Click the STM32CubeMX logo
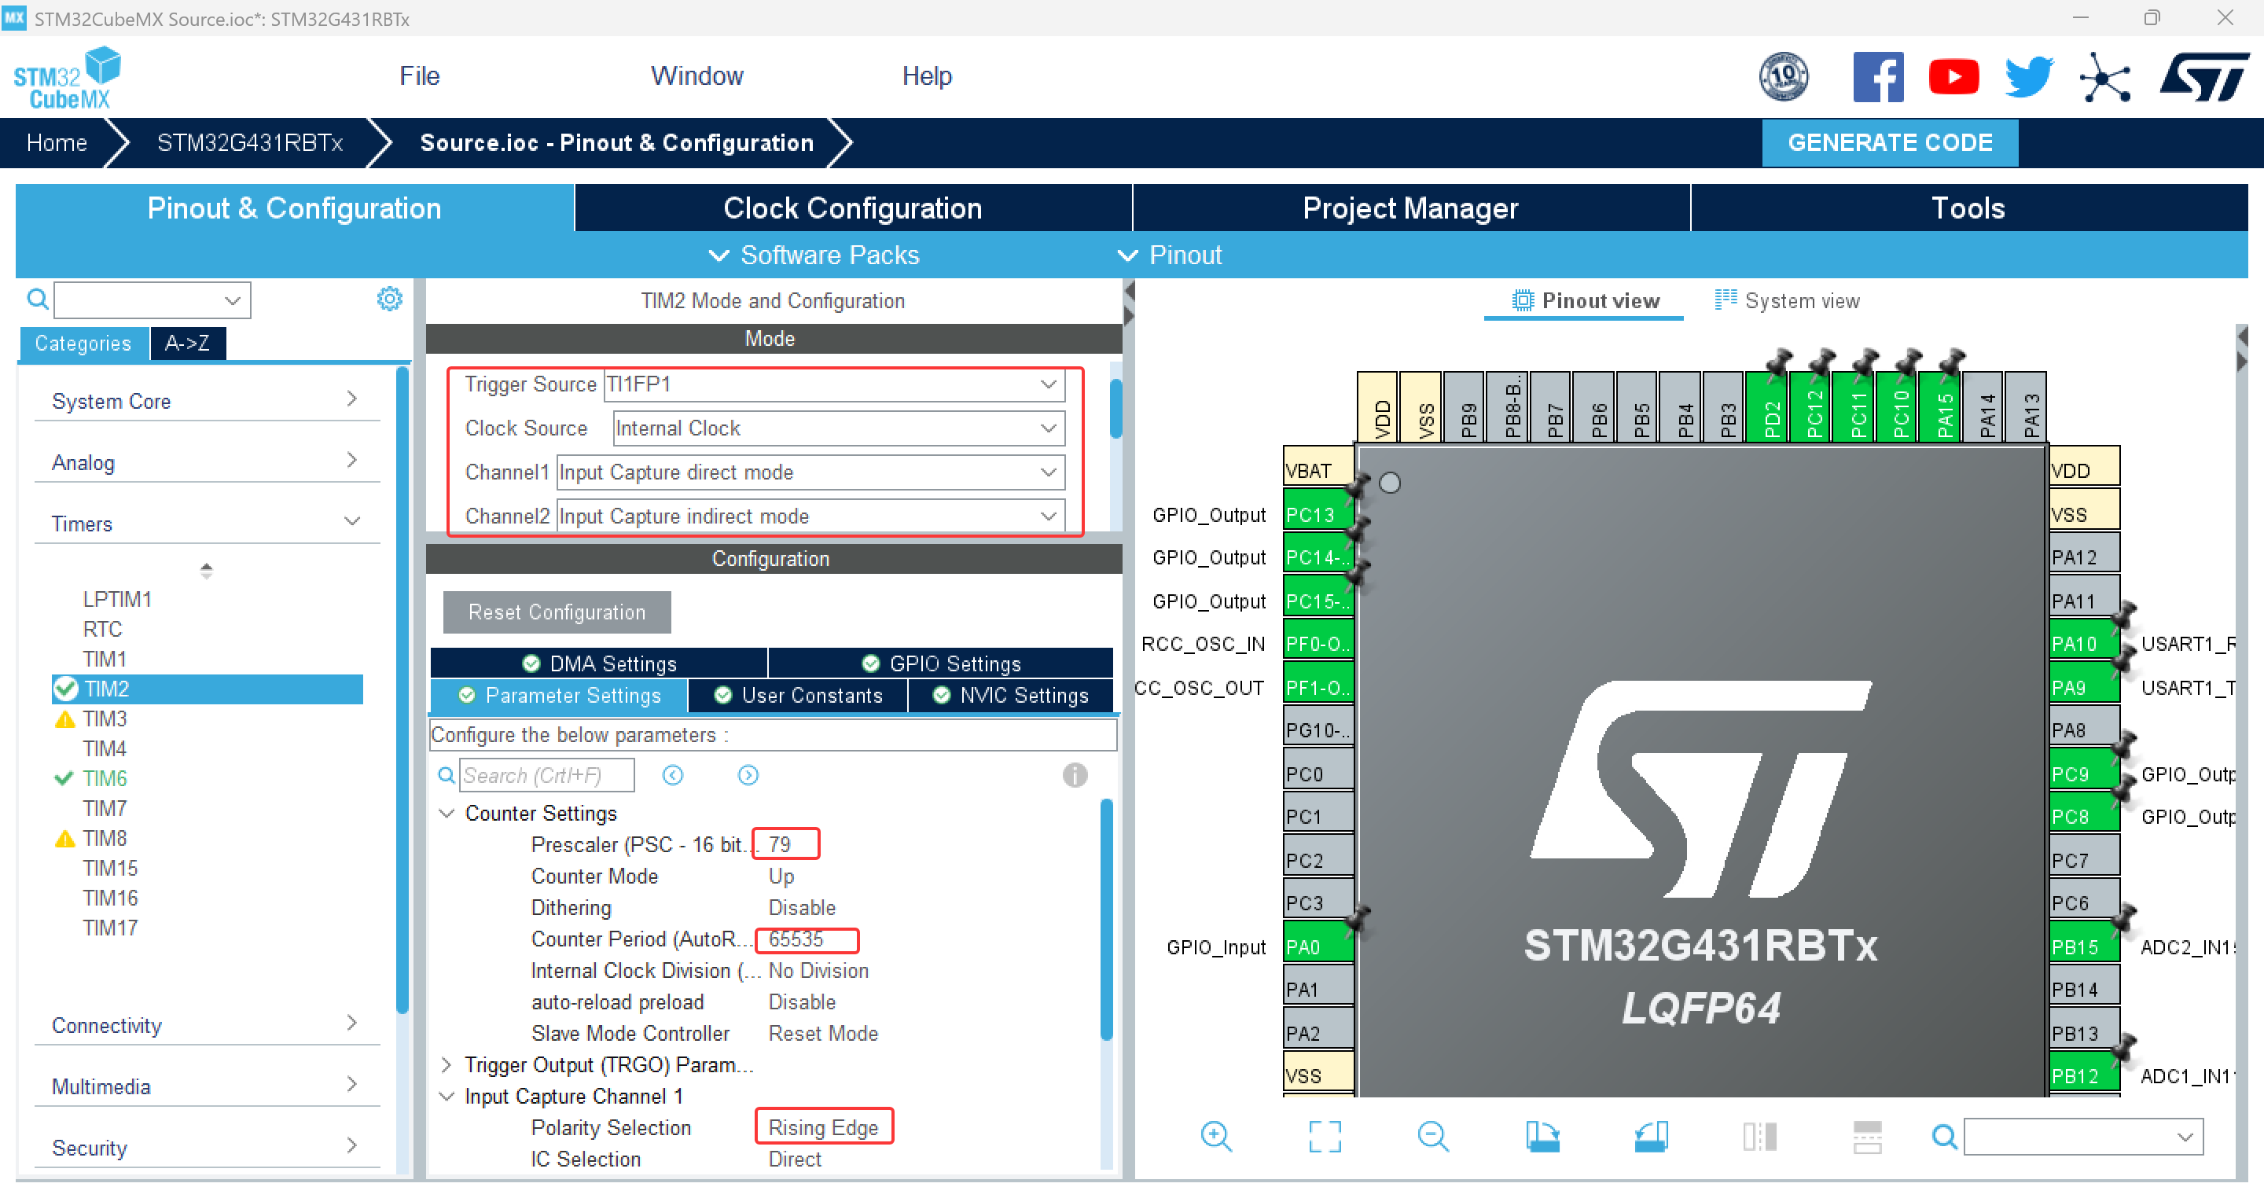Screen dimensions: 2264x1198 pos(68,77)
